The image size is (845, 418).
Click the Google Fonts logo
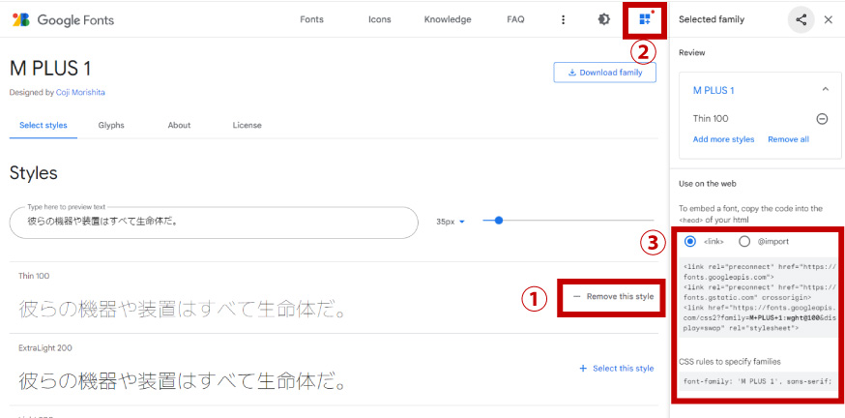(x=64, y=20)
